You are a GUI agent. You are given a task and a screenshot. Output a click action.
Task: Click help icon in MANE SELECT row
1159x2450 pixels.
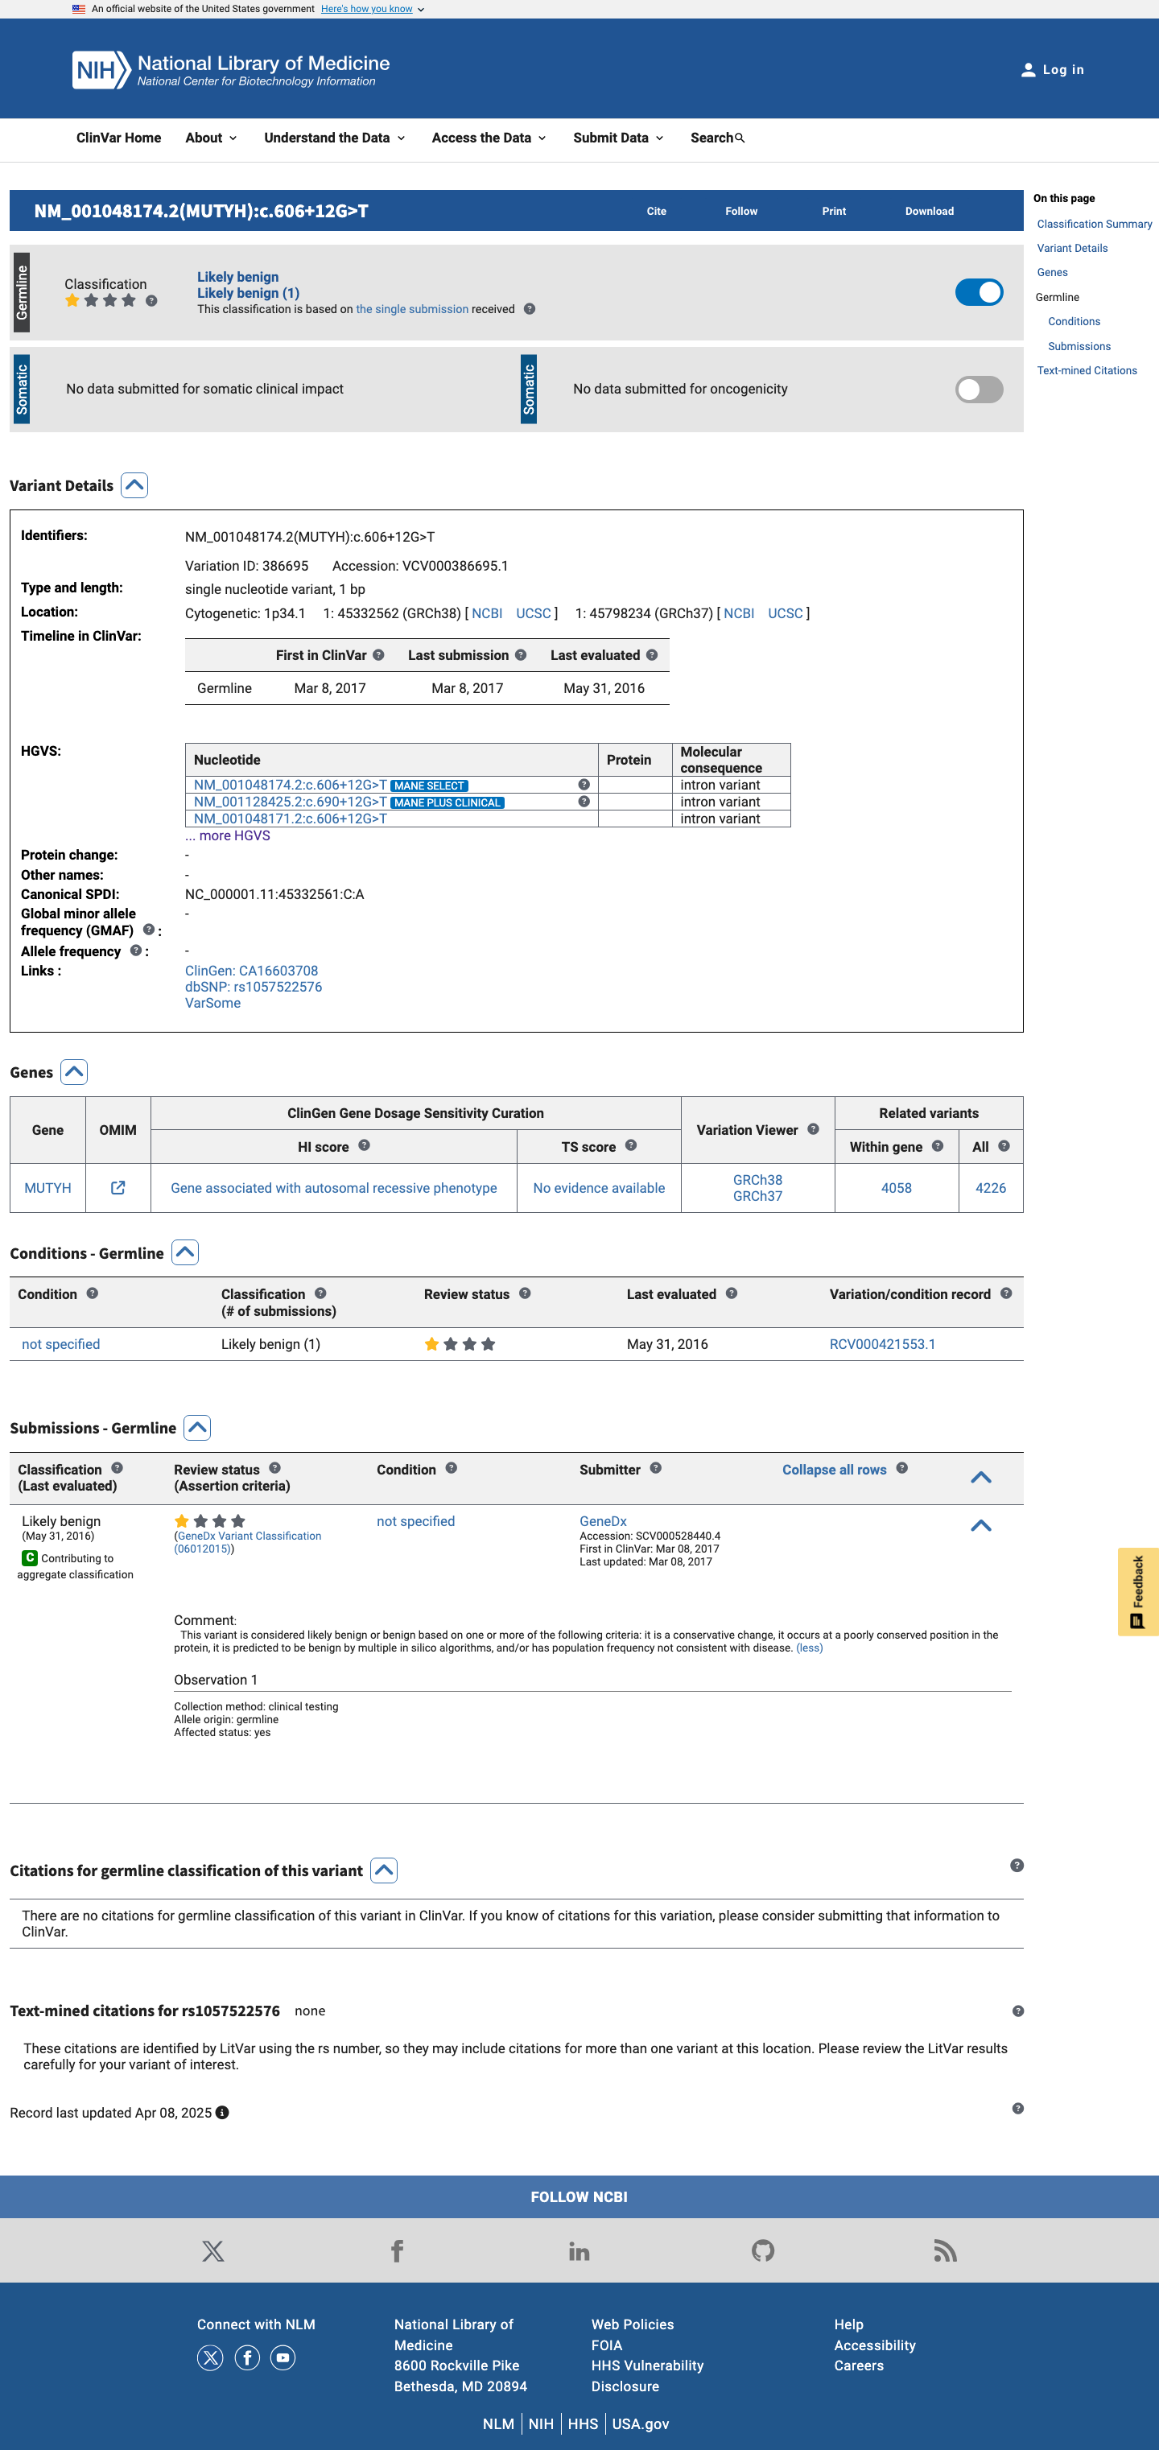(x=584, y=785)
